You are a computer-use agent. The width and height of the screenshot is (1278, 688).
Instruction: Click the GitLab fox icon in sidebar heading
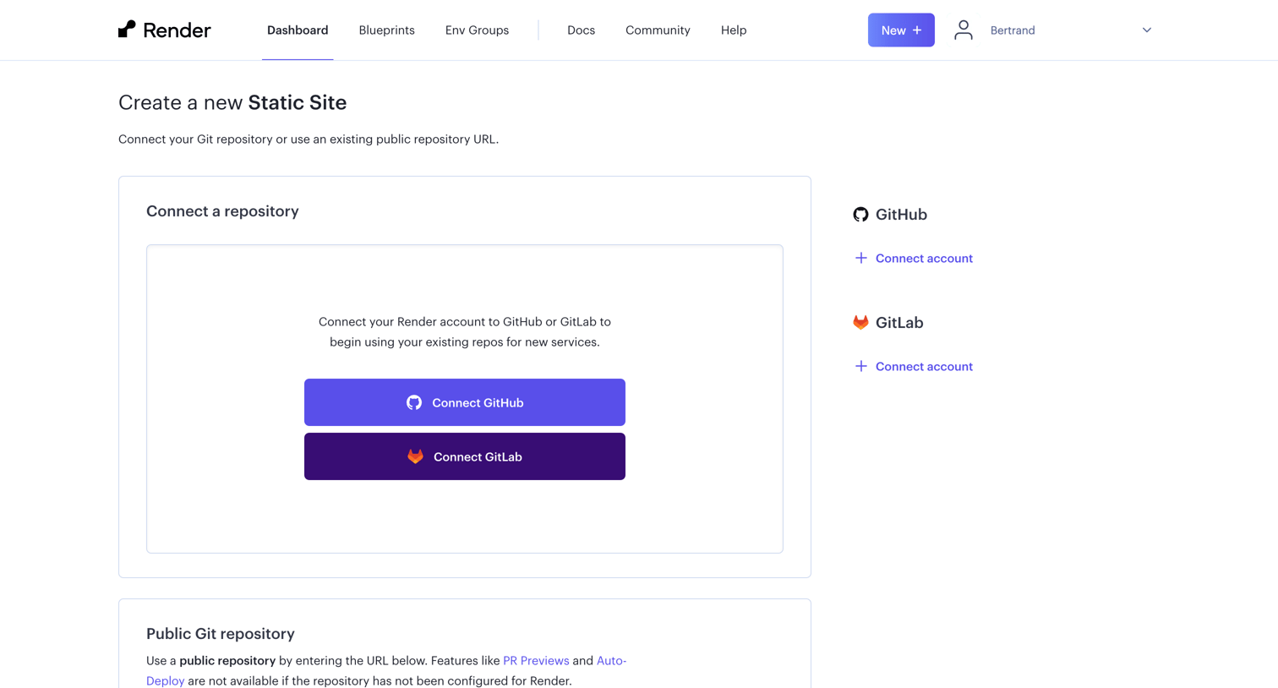point(860,322)
